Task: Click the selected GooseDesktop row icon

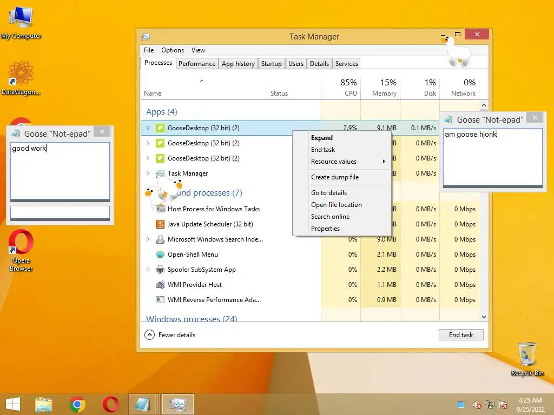Action: point(160,128)
